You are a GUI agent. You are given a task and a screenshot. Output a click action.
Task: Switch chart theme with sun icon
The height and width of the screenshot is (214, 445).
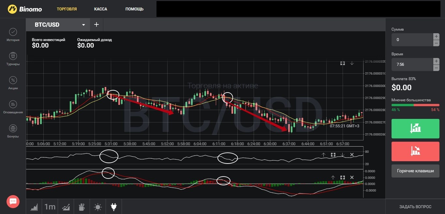98,207
